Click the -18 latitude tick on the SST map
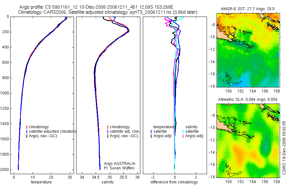 [212, 86]
